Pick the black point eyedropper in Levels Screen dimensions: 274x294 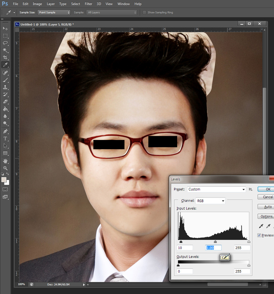(261, 226)
